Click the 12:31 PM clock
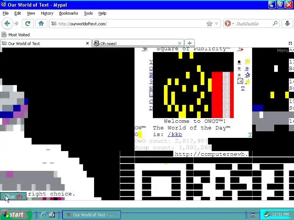294x220 pixels. (x=280, y=214)
